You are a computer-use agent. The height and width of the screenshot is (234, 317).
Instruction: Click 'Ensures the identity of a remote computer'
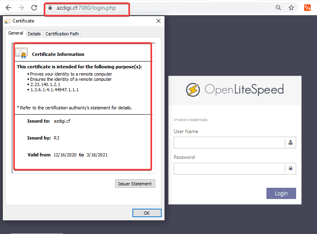(71, 79)
